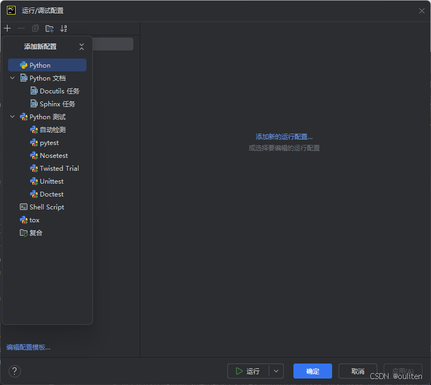Click the pytest Python icon

click(34, 142)
